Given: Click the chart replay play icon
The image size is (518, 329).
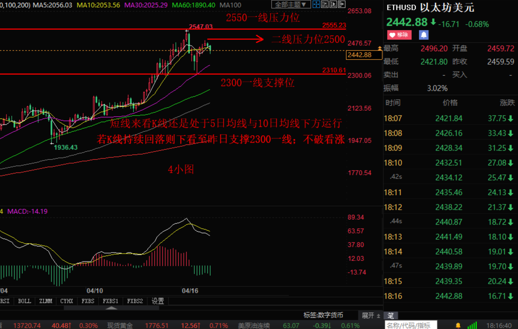Looking at the screenshot, I should (333, 4).
